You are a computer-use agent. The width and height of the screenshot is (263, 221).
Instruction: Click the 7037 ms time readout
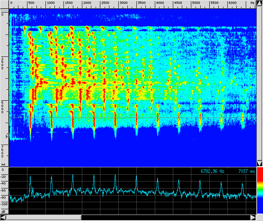246,171
